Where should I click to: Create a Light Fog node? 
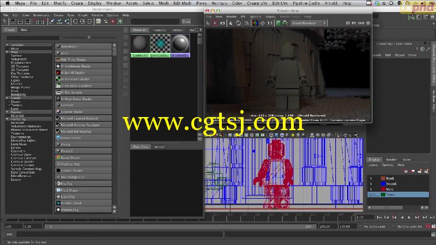(x=83, y=197)
